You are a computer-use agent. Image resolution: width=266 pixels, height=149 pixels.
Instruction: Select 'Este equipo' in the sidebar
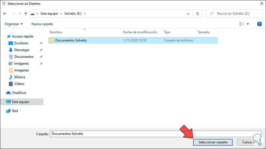22,102
